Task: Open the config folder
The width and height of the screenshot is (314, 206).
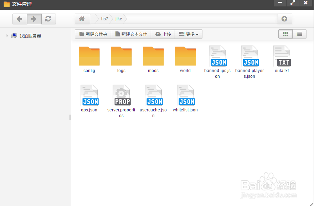Action: (x=89, y=56)
